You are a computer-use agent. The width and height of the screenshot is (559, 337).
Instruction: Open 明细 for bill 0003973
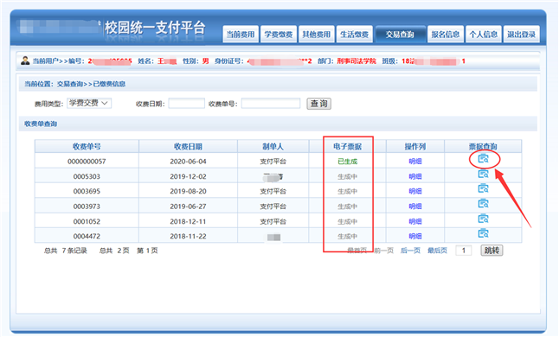point(415,207)
